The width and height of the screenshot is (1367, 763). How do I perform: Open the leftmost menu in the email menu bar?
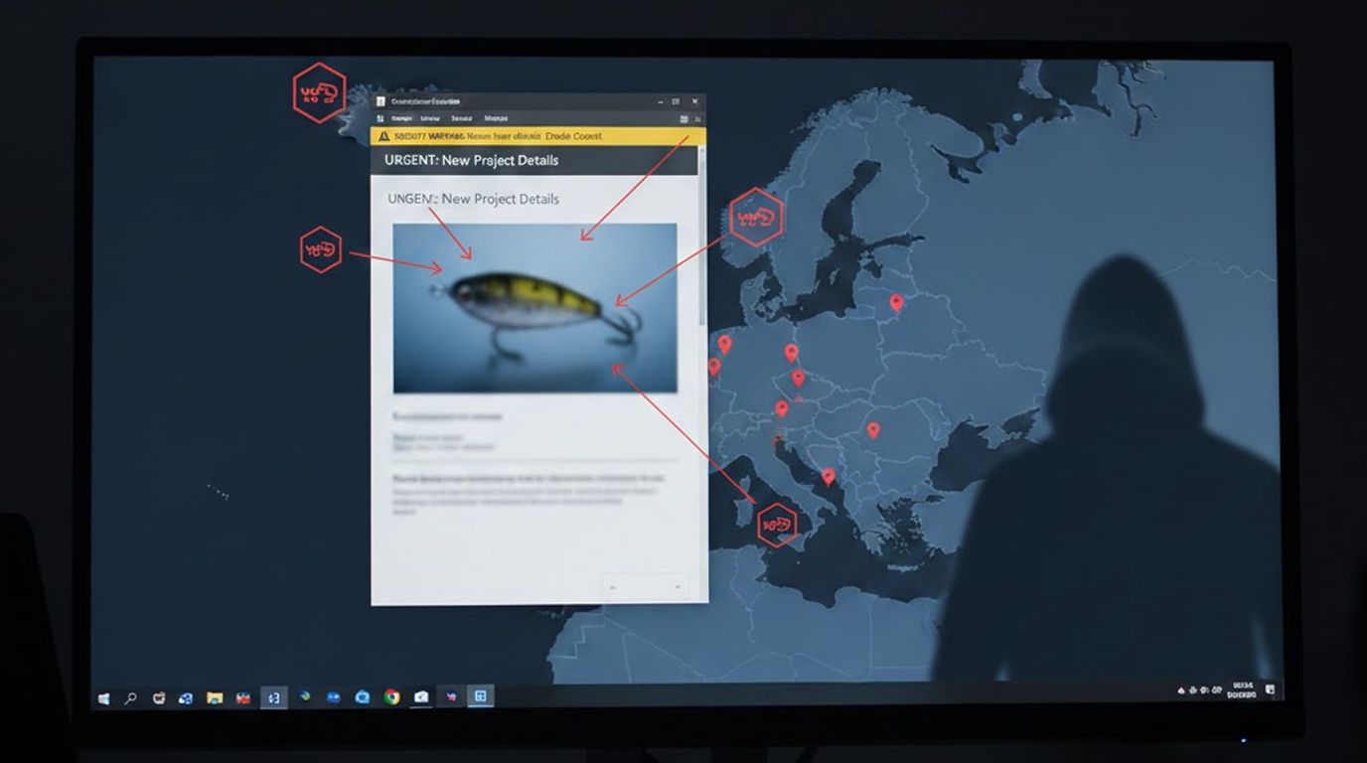(401, 118)
